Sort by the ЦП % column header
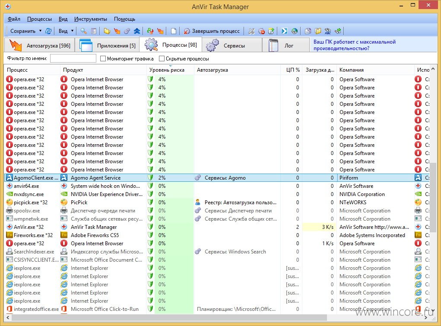Screen dimensions: 441x326 click(x=292, y=70)
